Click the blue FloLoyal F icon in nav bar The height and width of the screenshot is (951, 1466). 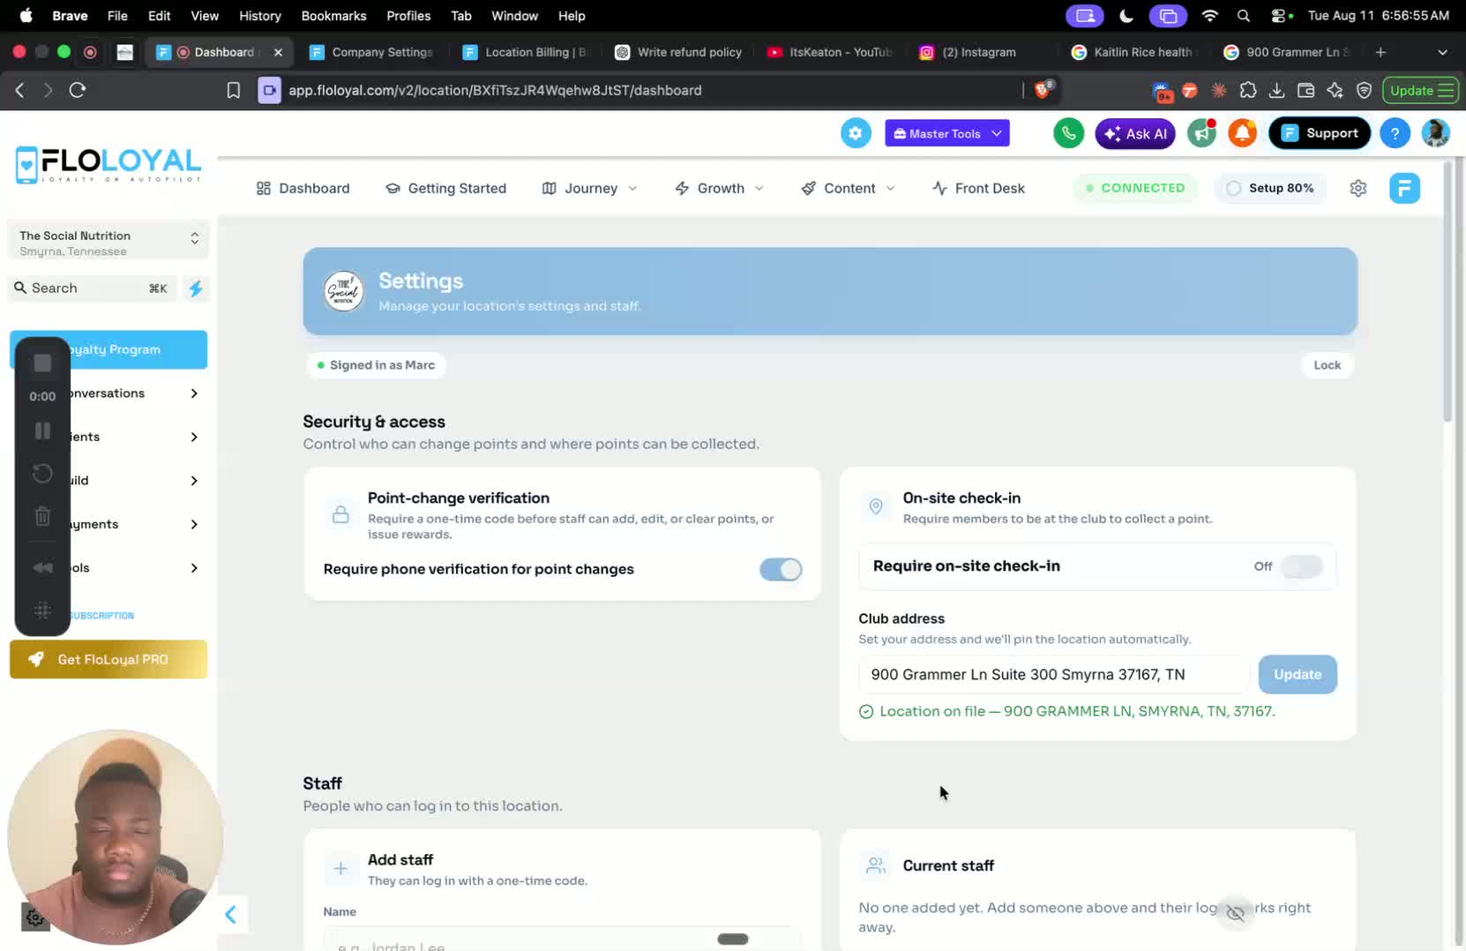point(1404,188)
